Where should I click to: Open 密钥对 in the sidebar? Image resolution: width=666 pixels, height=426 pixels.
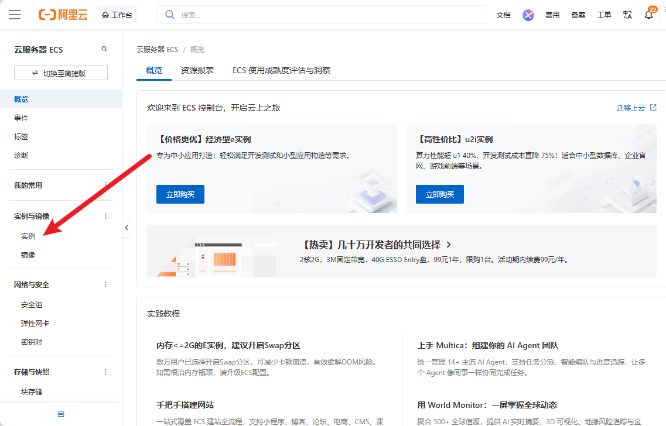click(32, 342)
